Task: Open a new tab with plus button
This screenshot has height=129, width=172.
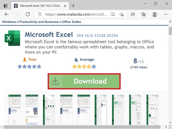Action: click(73, 6)
